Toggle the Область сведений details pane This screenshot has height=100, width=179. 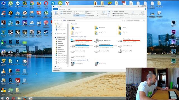click(66, 14)
